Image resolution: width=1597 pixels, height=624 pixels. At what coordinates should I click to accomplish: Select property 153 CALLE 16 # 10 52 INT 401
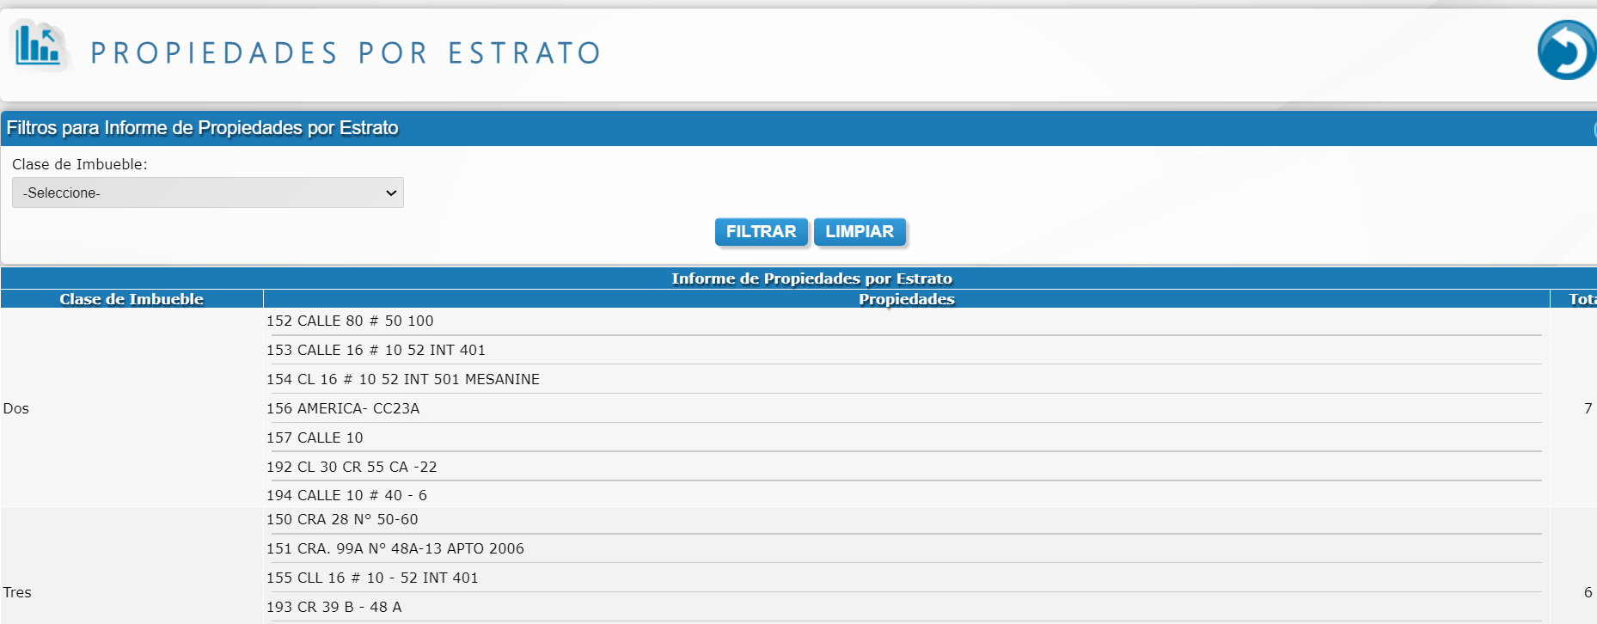tap(376, 350)
